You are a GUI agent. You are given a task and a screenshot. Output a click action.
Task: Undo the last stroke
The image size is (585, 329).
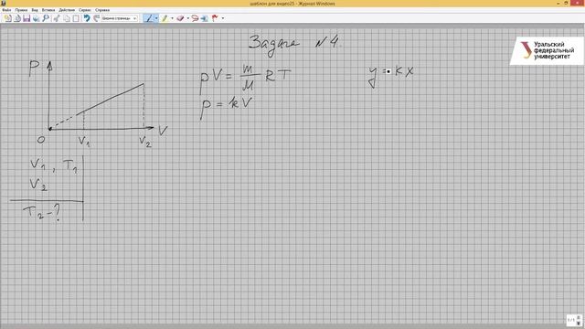pyautogui.click(x=87, y=18)
